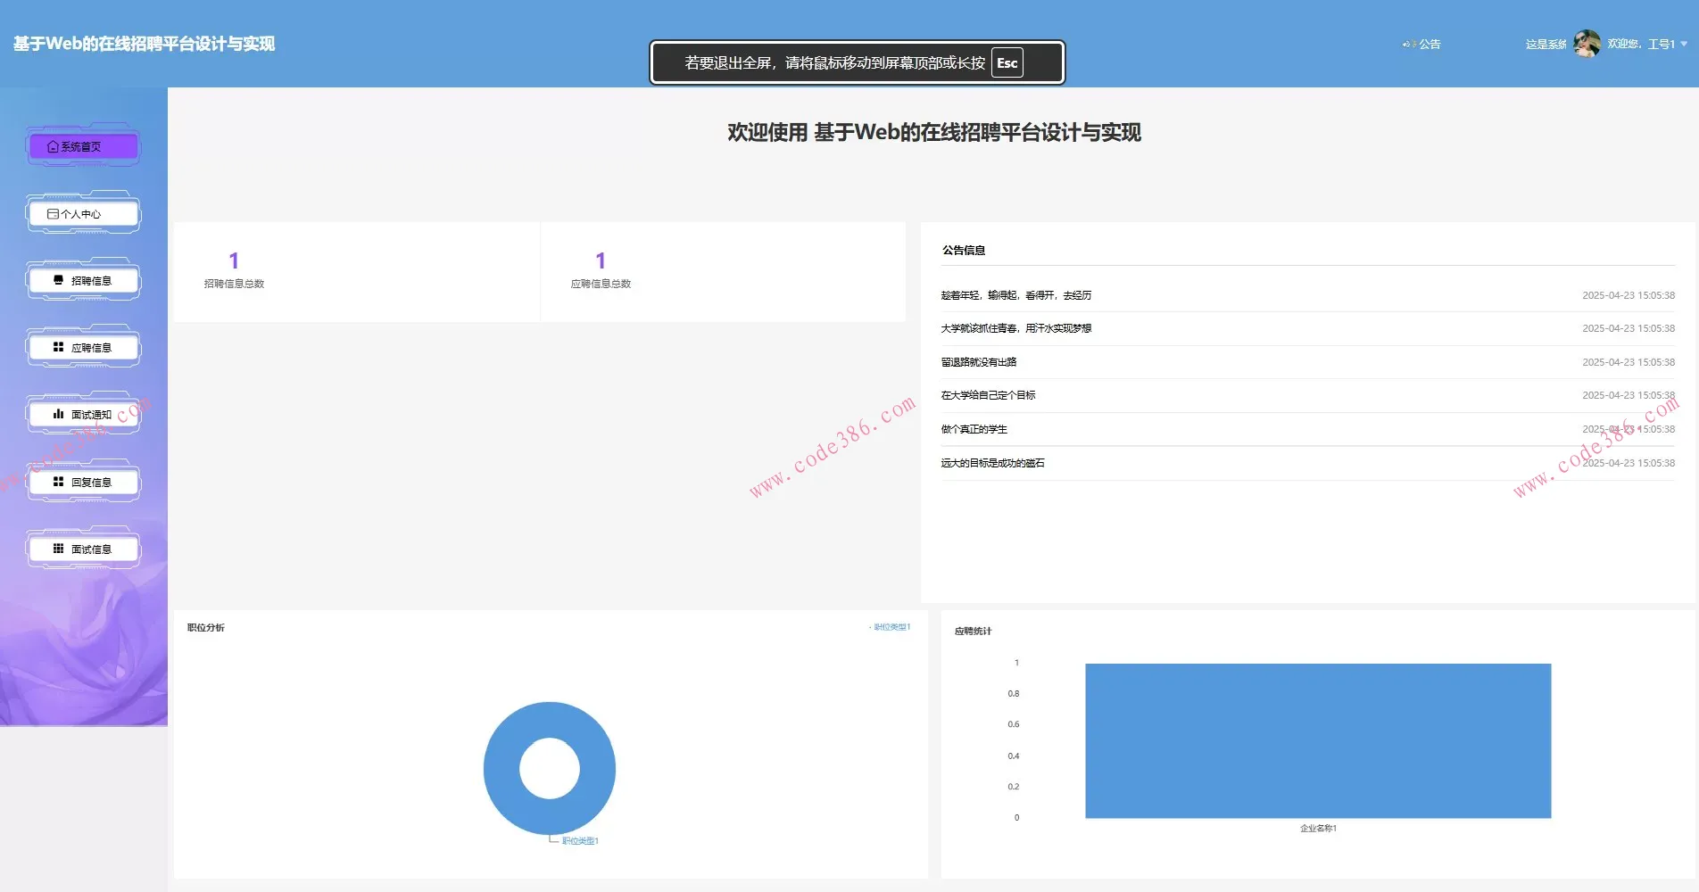Screen dimensions: 1699x892
Task: Click the timestamp on the 趁着年轻 announcement row
Action: click(x=1629, y=295)
